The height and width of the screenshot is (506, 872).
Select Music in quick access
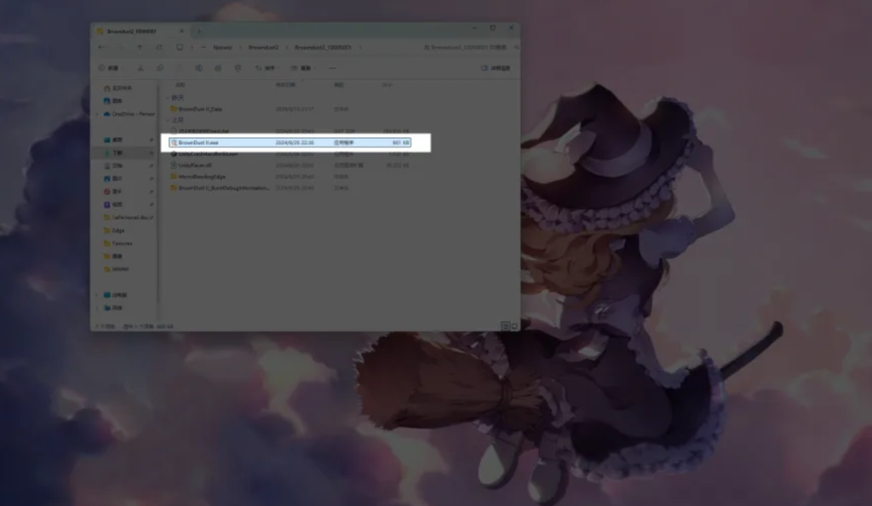[113, 192]
